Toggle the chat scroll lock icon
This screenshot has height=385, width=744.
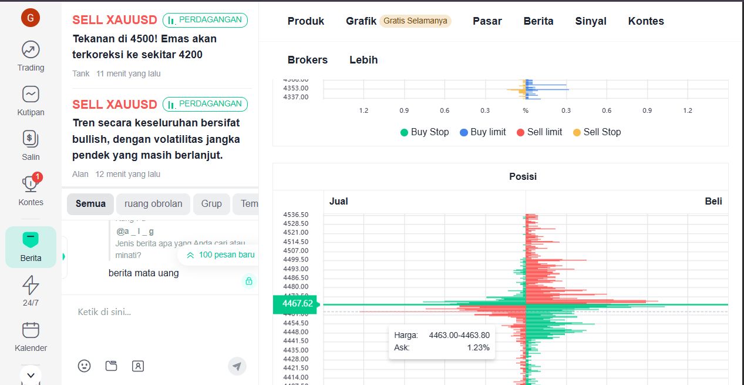(248, 281)
